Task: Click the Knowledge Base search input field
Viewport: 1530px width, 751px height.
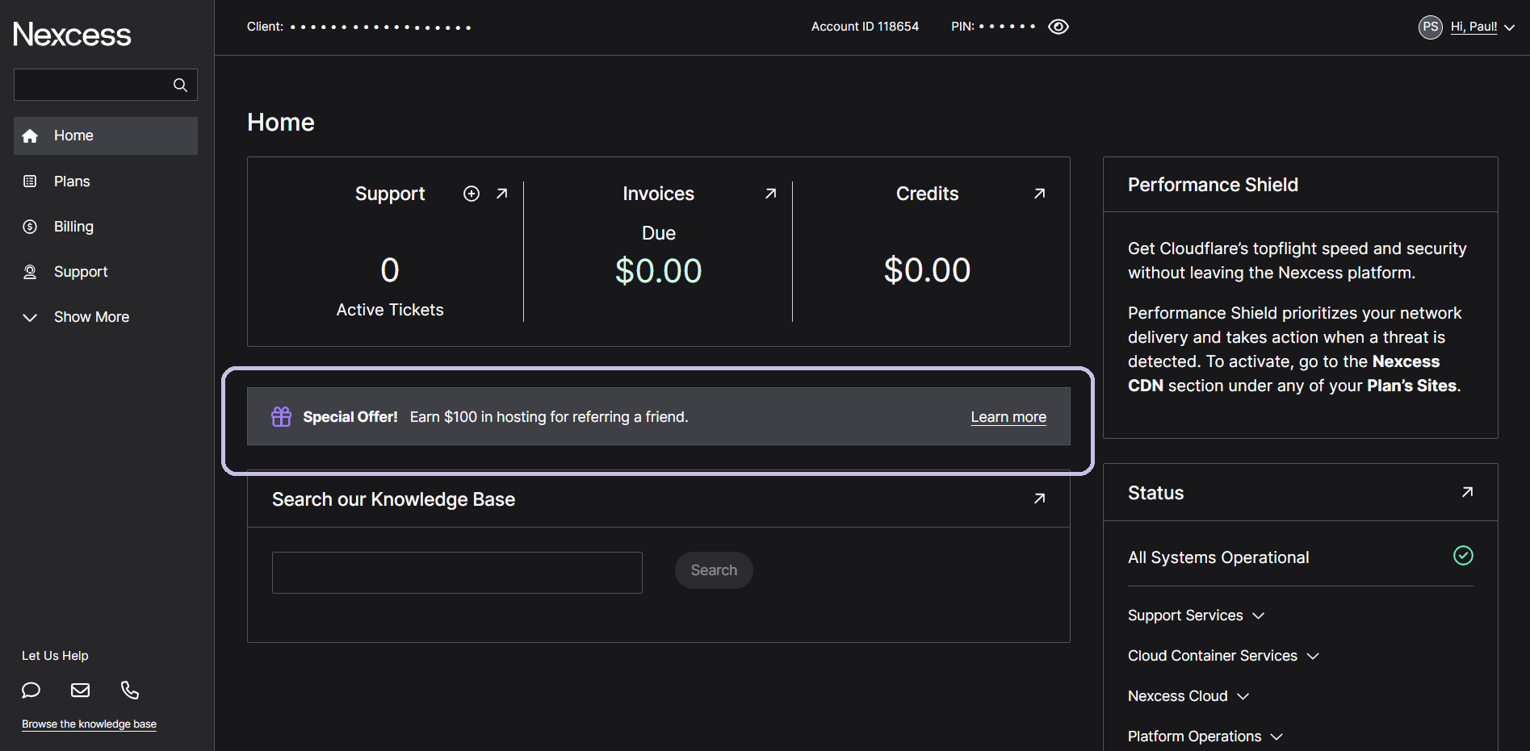Action: coord(456,572)
